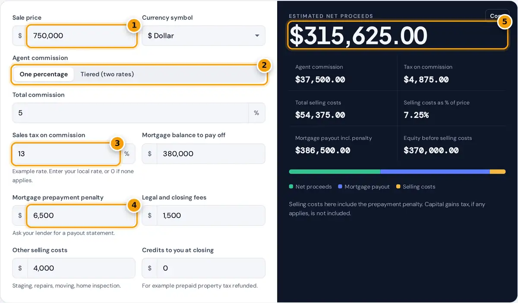Image resolution: width=518 pixels, height=303 pixels.
Task: Edit the Sales tax on commission field
Action: click(66, 154)
